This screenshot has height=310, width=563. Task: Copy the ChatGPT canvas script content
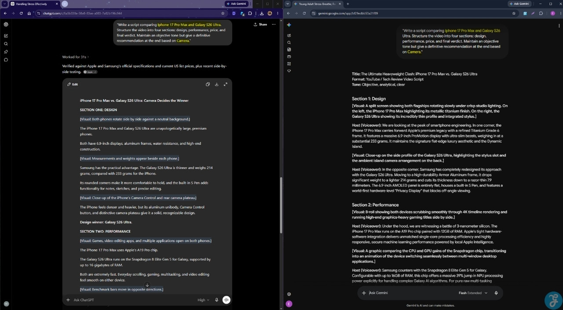pos(208,84)
